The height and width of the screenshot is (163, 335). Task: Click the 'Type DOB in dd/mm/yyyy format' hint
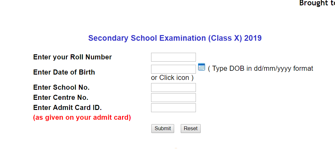click(261, 69)
